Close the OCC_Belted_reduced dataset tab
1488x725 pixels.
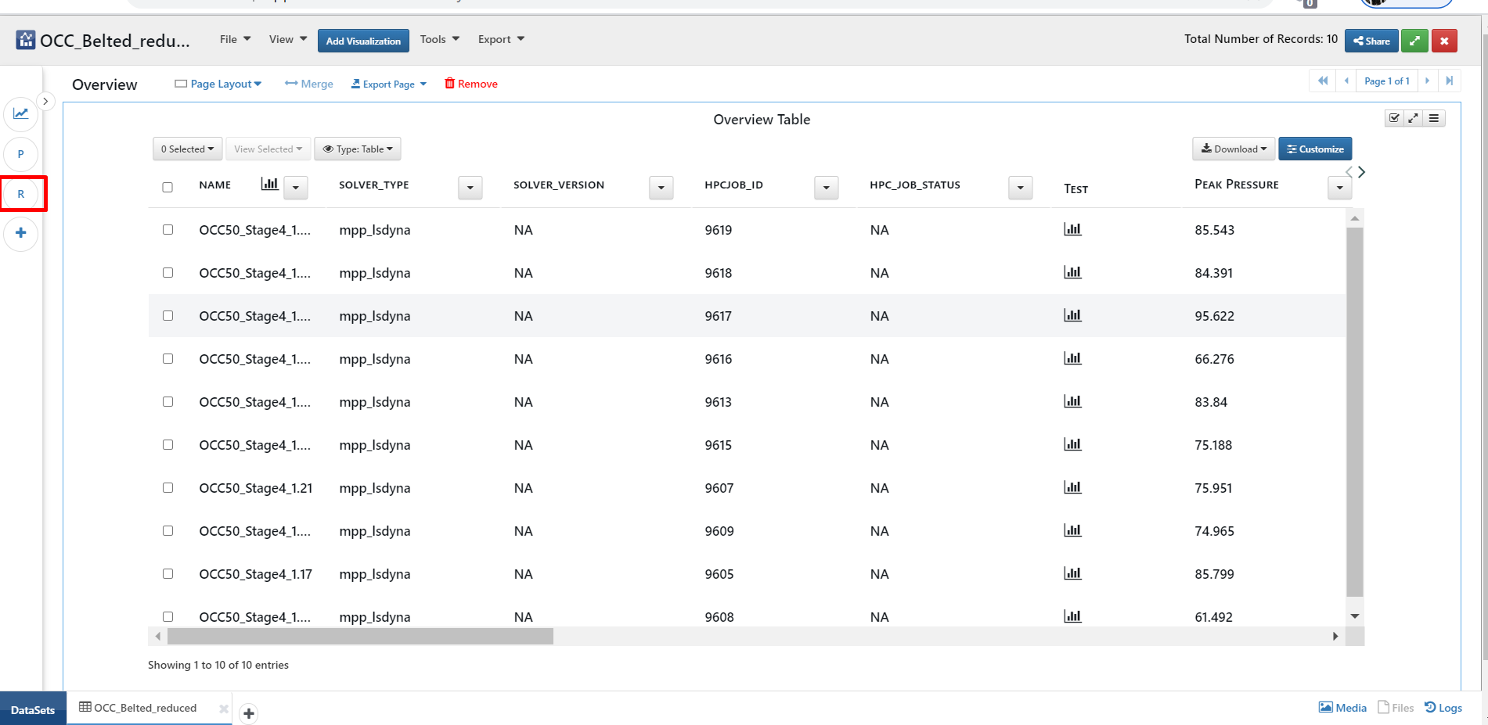point(224,709)
